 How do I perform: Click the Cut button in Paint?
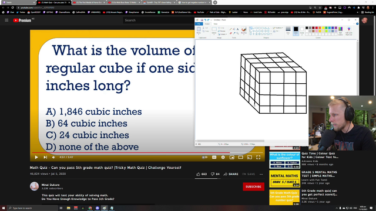(205, 28)
